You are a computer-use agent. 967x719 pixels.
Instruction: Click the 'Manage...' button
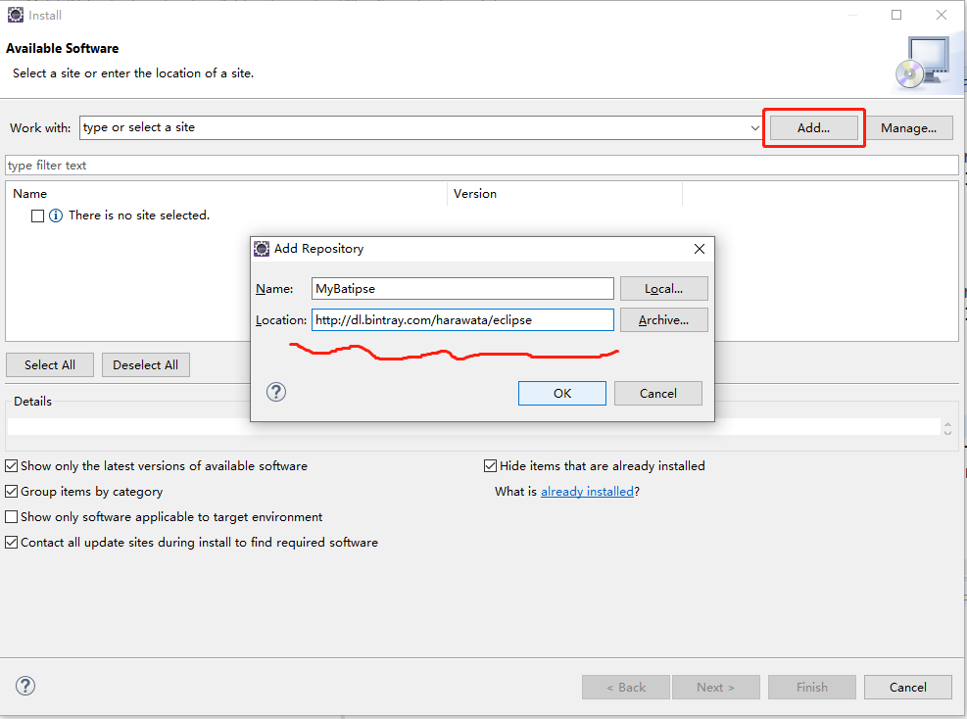click(x=909, y=127)
